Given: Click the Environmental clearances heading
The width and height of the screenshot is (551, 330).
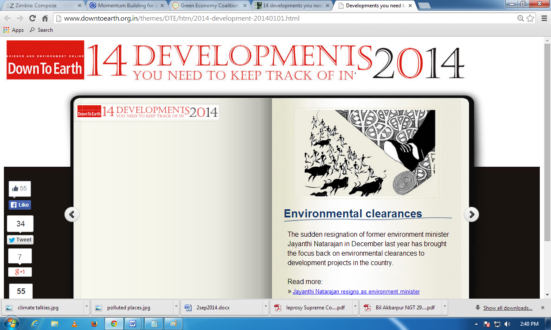Looking at the screenshot, I should click(353, 214).
